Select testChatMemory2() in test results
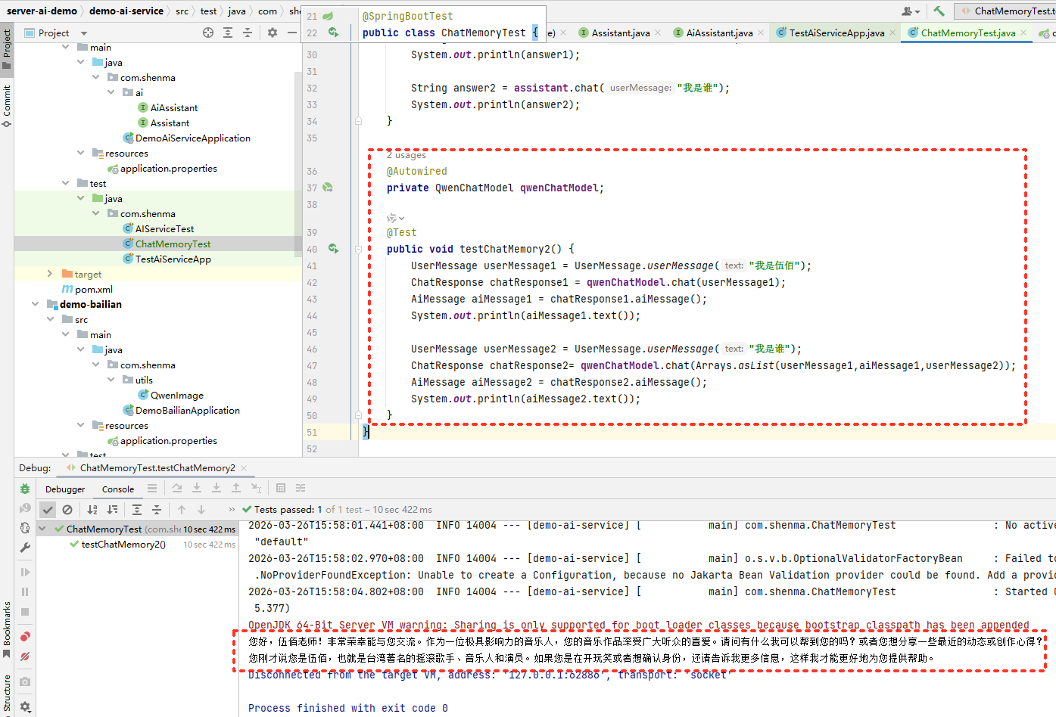 pyautogui.click(x=123, y=545)
